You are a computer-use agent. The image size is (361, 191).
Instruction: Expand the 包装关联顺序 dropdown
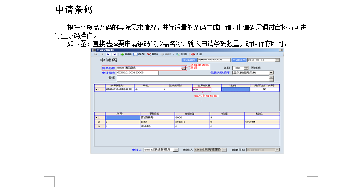271,72
